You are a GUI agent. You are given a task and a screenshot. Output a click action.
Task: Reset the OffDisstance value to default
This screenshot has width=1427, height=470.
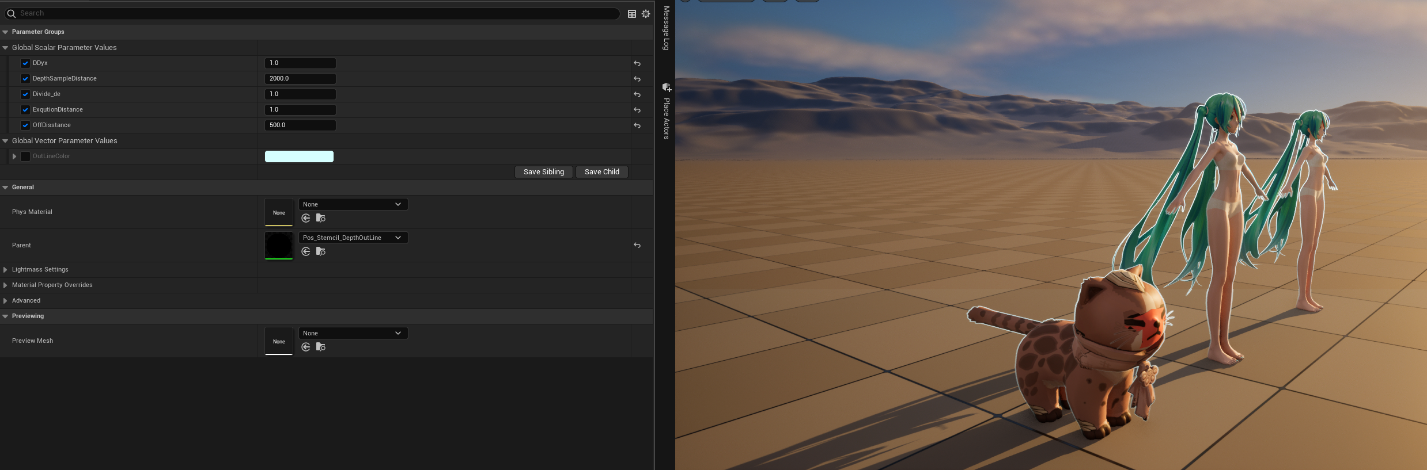pyautogui.click(x=637, y=125)
